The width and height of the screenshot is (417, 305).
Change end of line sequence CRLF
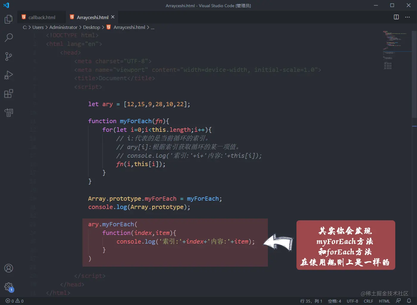368,301
